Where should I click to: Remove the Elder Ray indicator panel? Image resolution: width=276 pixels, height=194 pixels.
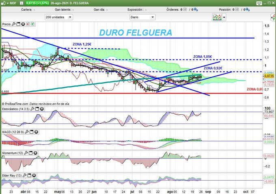34,175
